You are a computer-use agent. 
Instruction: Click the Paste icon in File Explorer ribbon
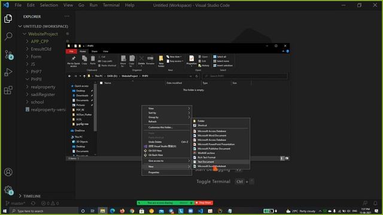point(93,60)
